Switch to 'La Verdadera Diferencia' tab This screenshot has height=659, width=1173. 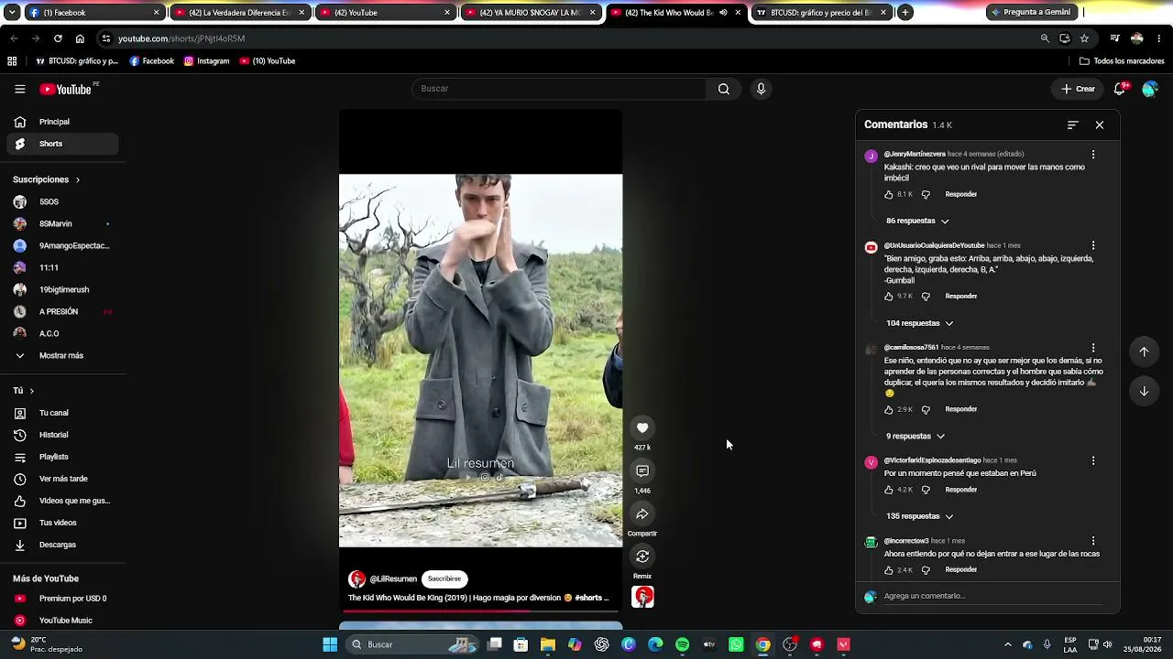pyautogui.click(x=239, y=13)
